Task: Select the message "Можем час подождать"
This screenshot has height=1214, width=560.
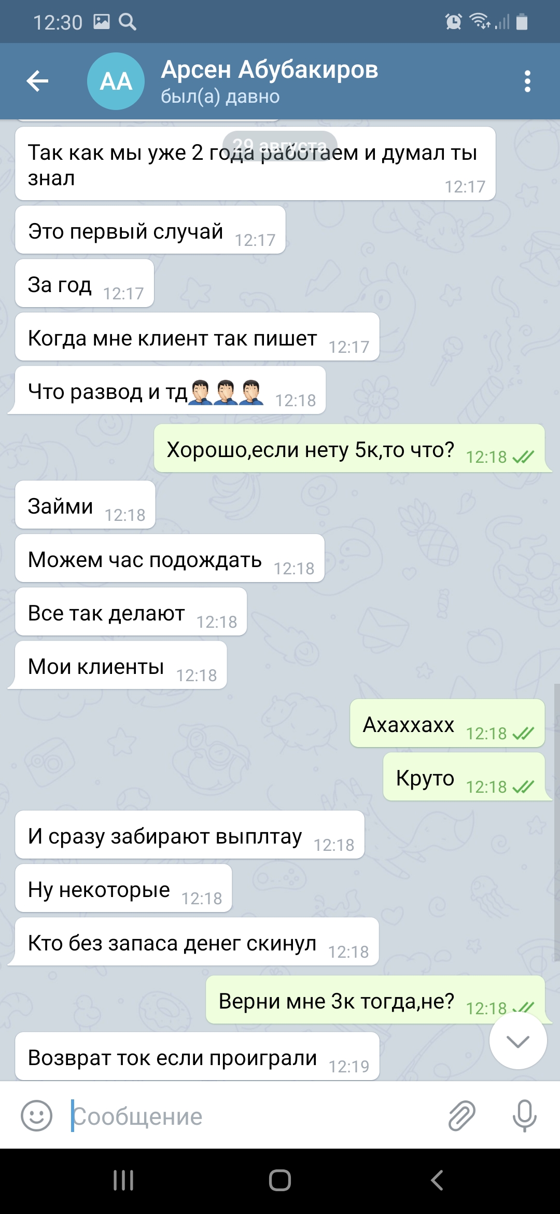Action: [170, 558]
